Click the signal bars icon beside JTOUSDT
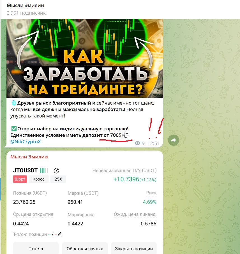Screen dimensions: 240x254 pyautogui.click(x=44, y=170)
